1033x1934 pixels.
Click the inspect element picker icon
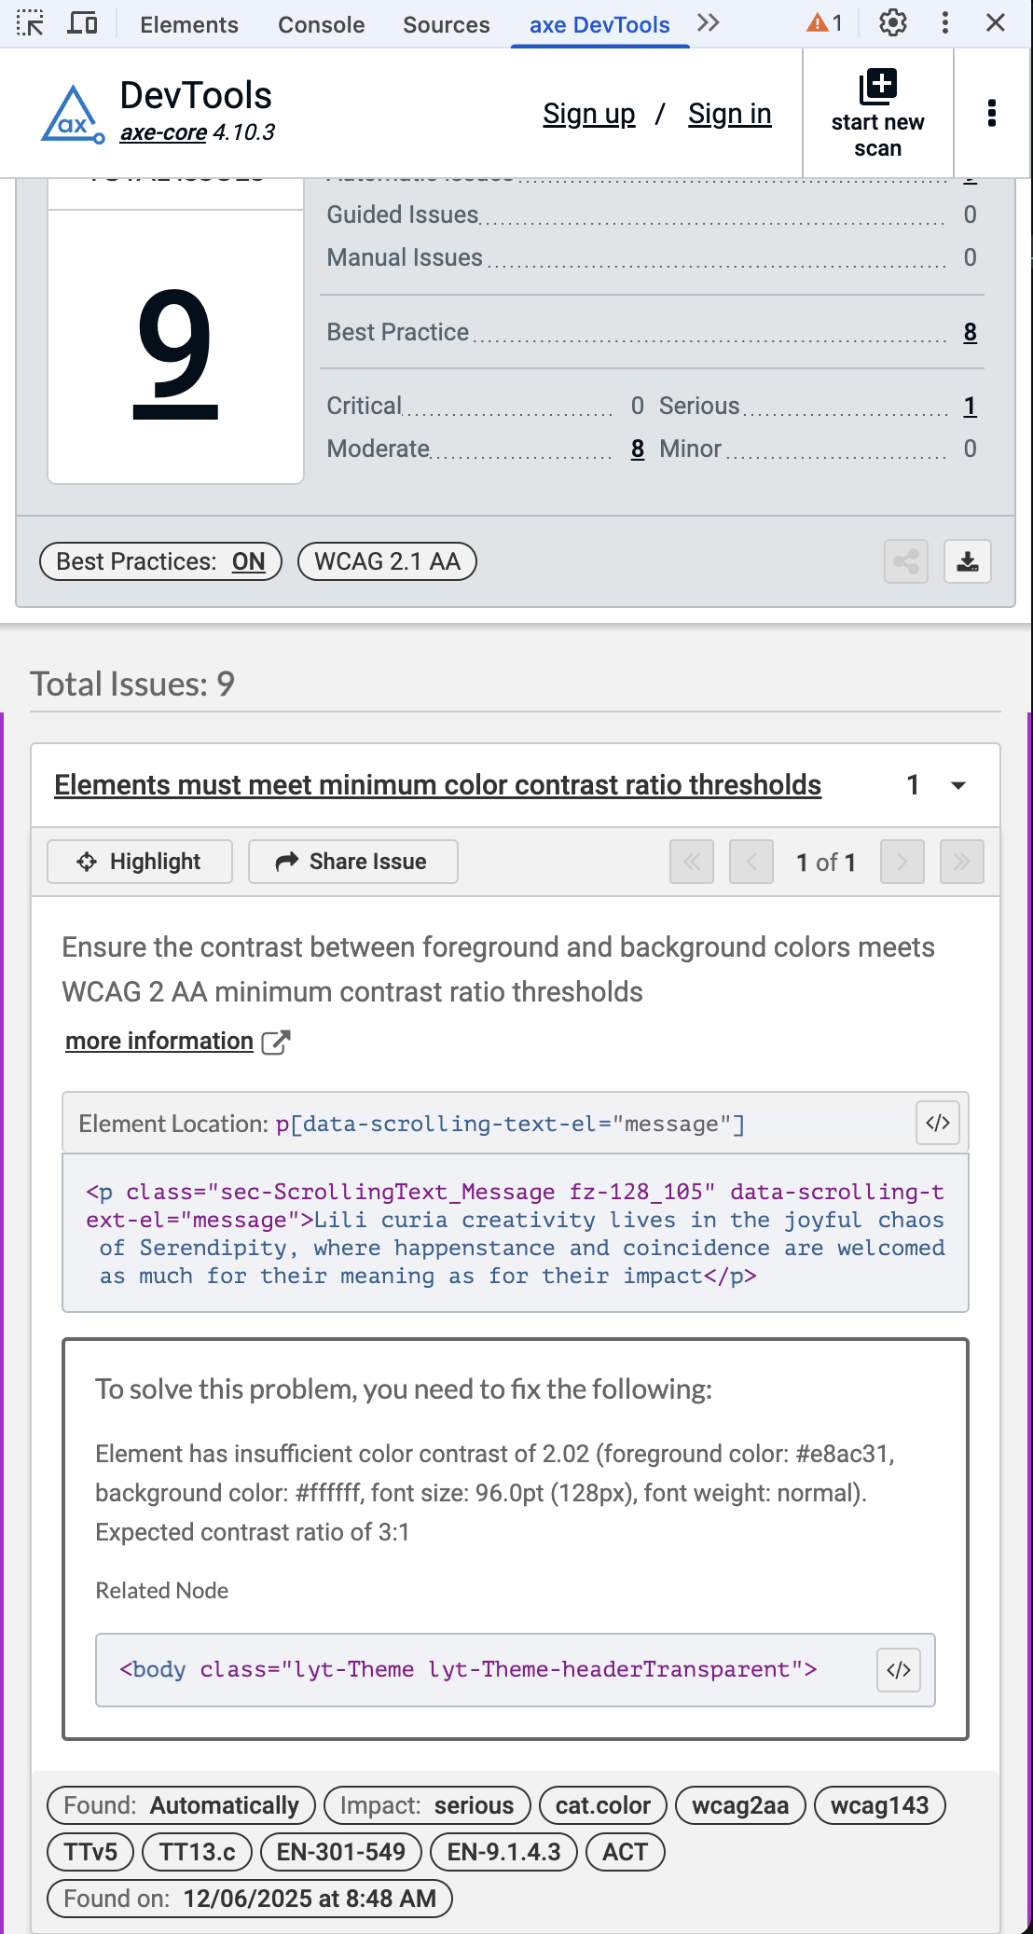pyautogui.click(x=30, y=23)
